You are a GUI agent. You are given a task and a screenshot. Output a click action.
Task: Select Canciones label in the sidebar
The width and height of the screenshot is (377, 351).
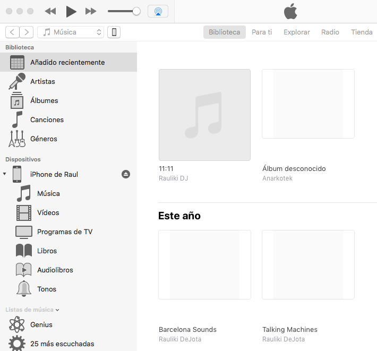point(47,119)
